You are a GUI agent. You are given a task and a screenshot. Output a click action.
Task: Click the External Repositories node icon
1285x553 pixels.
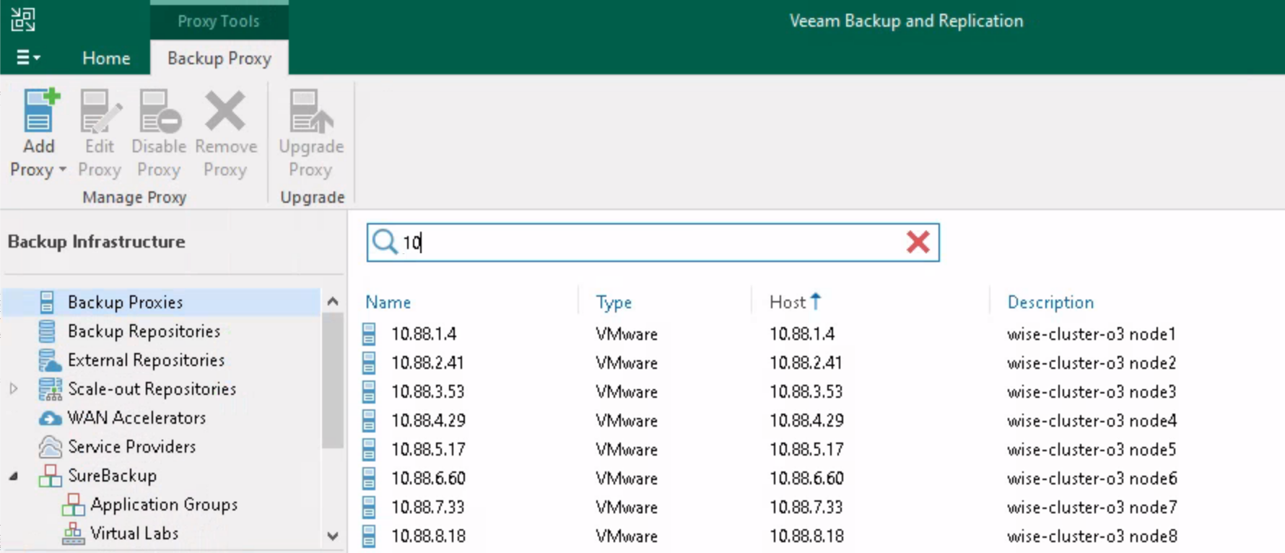point(49,360)
